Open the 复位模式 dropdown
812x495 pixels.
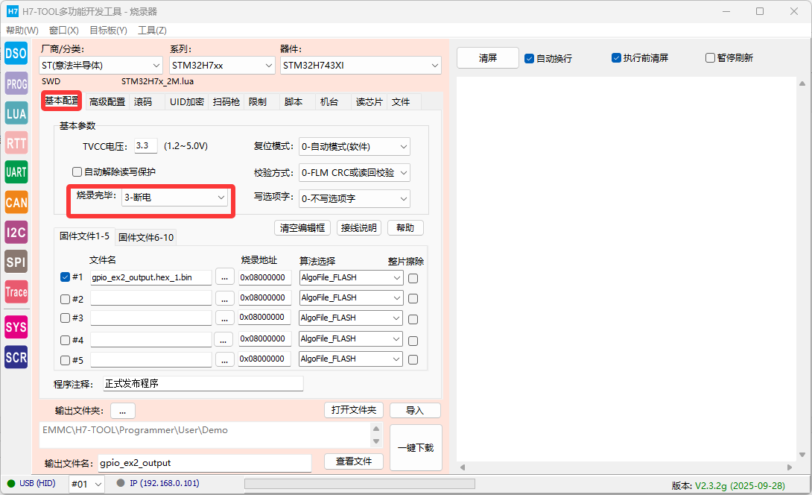click(x=354, y=147)
